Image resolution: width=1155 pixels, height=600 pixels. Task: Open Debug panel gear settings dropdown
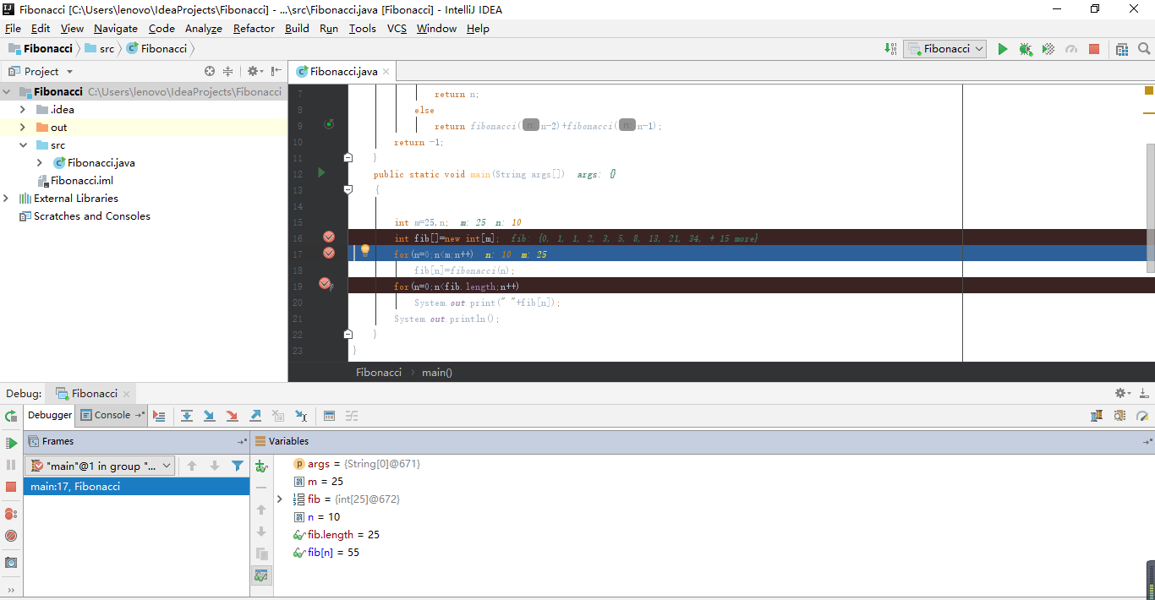(1123, 394)
